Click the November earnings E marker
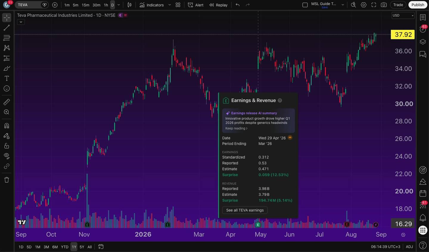The image size is (429, 252). coord(87,225)
